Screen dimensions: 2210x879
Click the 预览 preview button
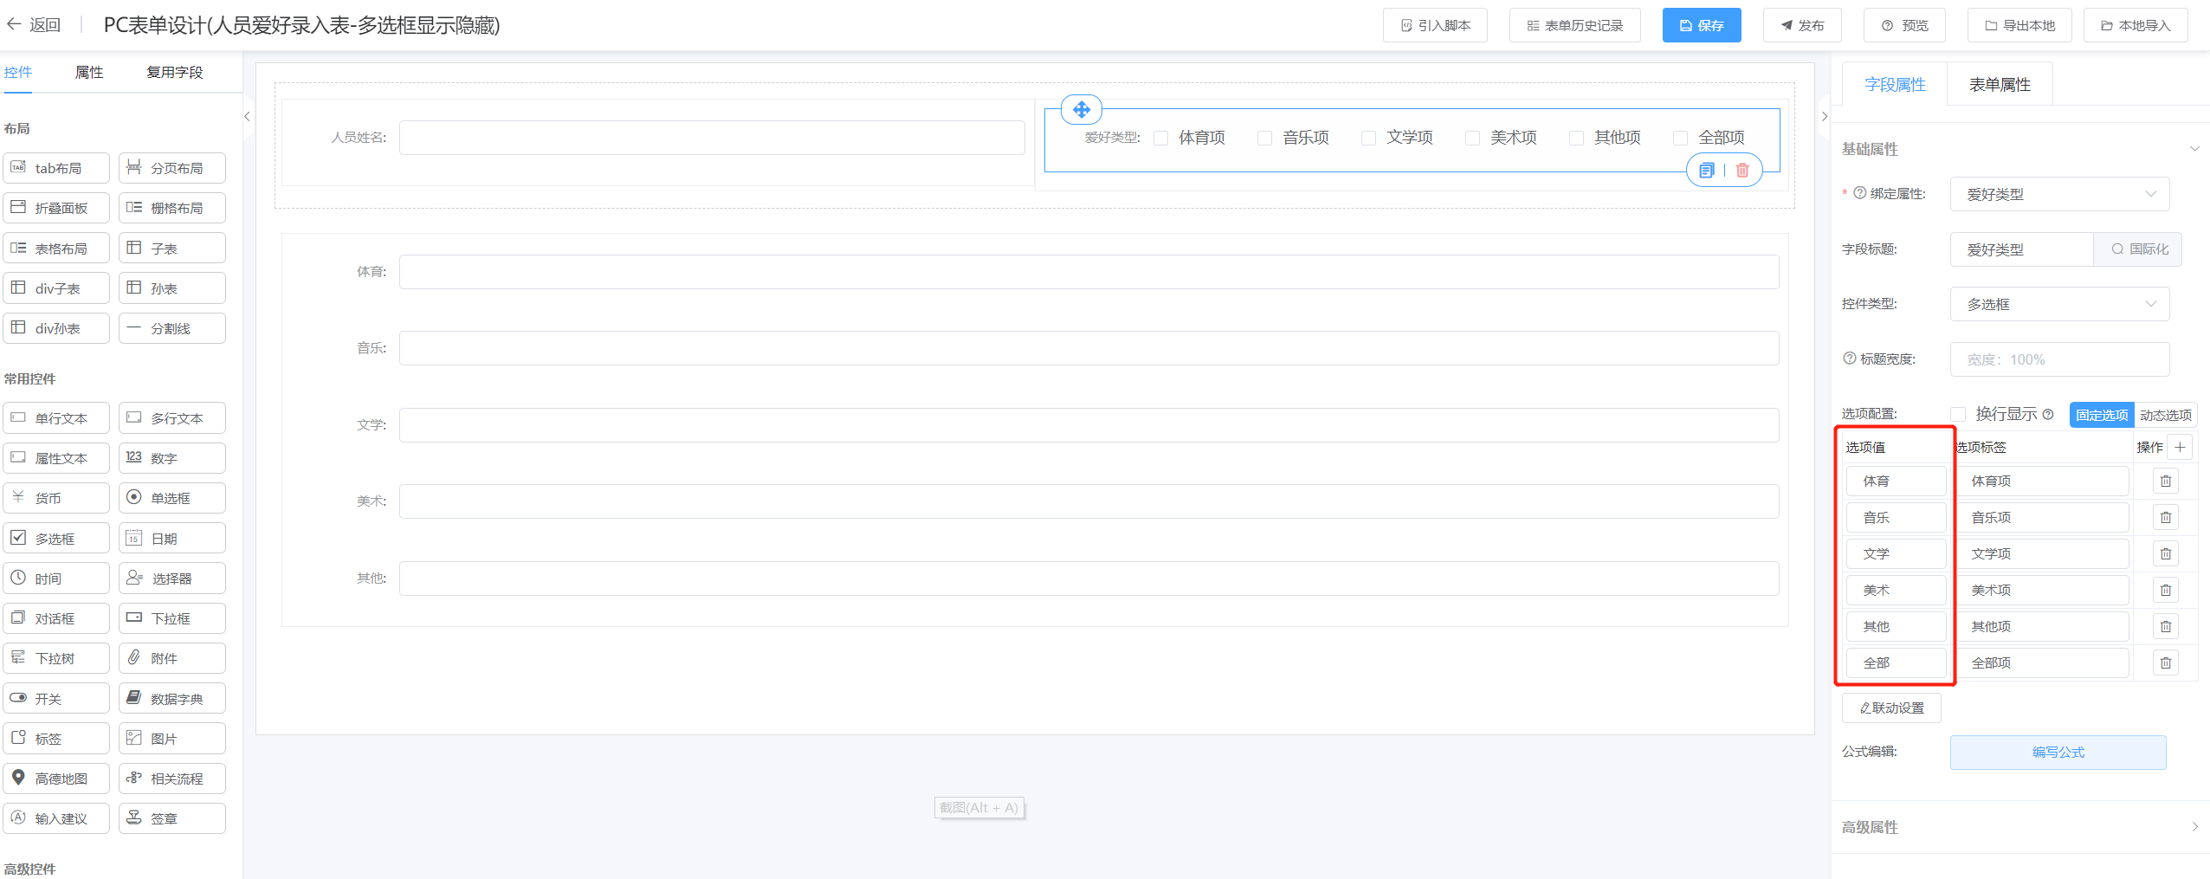pyautogui.click(x=1904, y=25)
